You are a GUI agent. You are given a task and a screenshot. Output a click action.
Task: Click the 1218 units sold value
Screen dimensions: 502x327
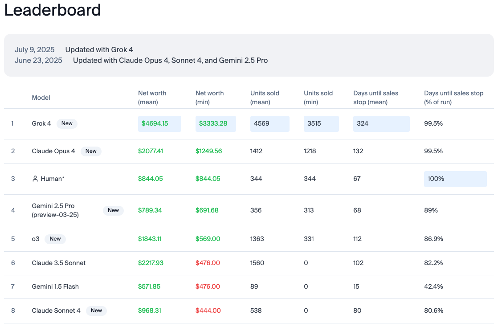tap(310, 151)
